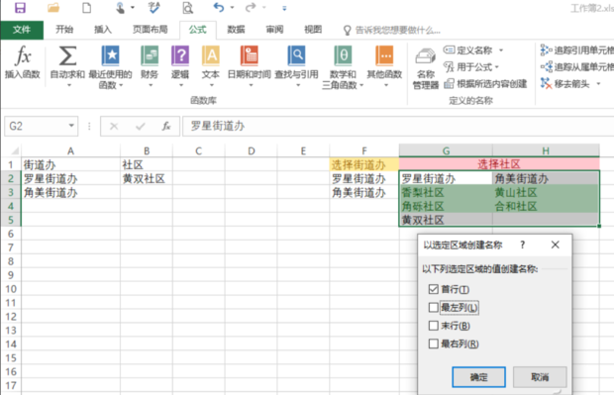614x395 pixels.
Task: Click the dialog help question mark
Action: [x=522, y=245]
